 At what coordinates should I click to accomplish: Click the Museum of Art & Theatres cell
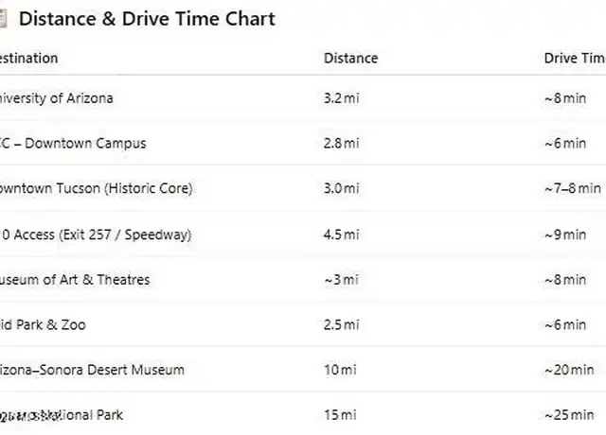point(74,279)
